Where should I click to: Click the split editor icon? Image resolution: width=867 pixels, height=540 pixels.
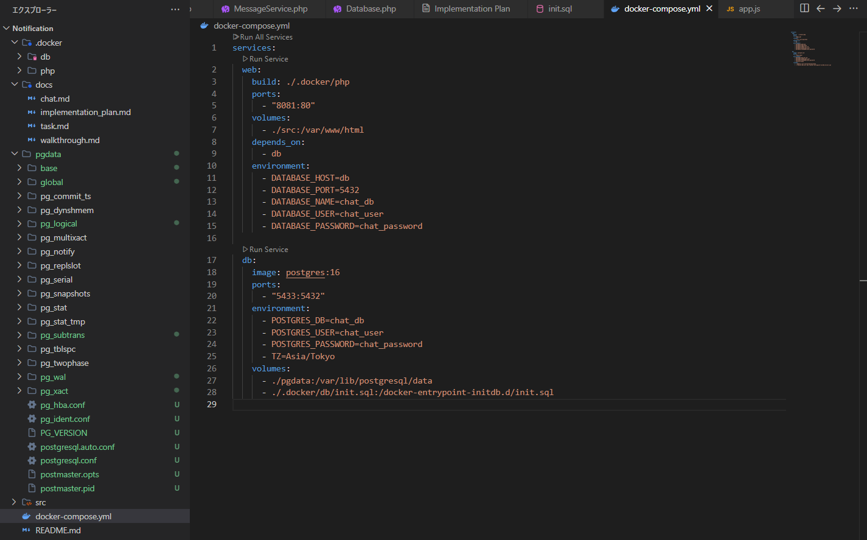pyautogui.click(x=804, y=9)
